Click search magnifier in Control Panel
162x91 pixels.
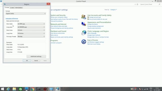(x=159, y=4)
